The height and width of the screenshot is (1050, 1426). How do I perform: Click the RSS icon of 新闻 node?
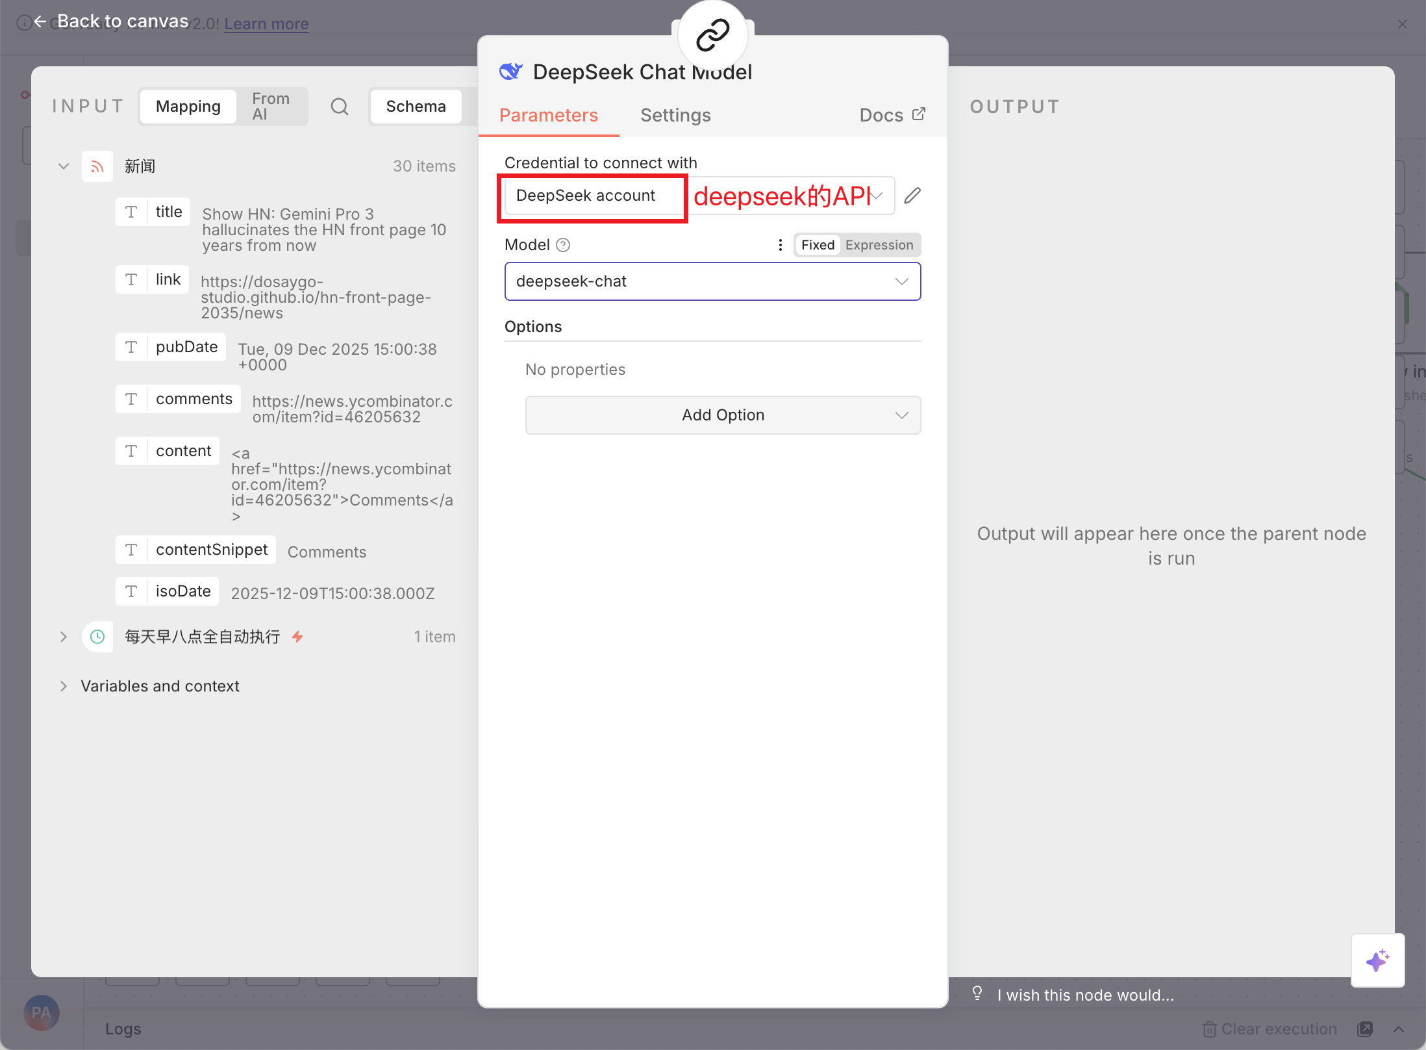pos(97,166)
